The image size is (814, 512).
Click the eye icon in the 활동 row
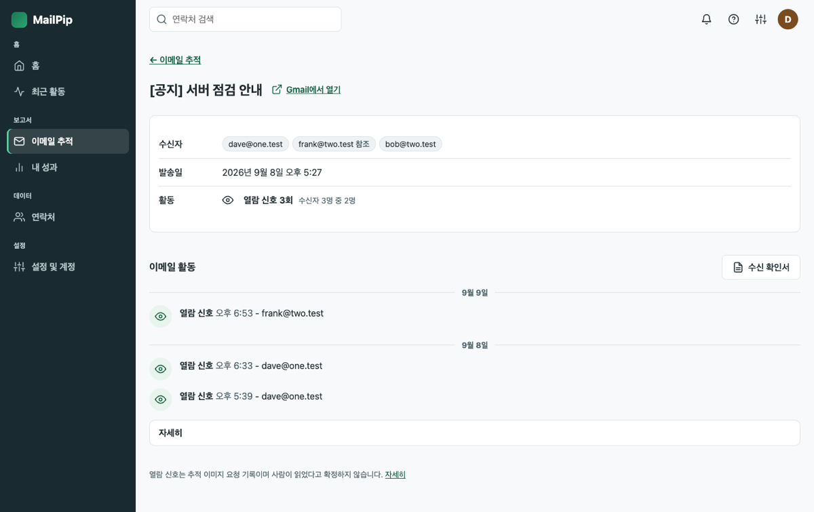[228, 200]
